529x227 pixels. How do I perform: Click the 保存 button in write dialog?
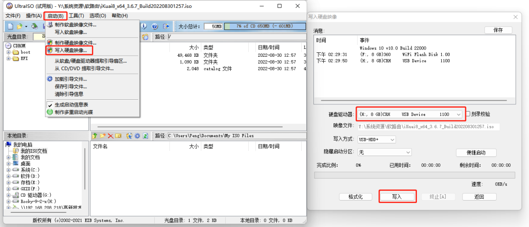coord(498,30)
